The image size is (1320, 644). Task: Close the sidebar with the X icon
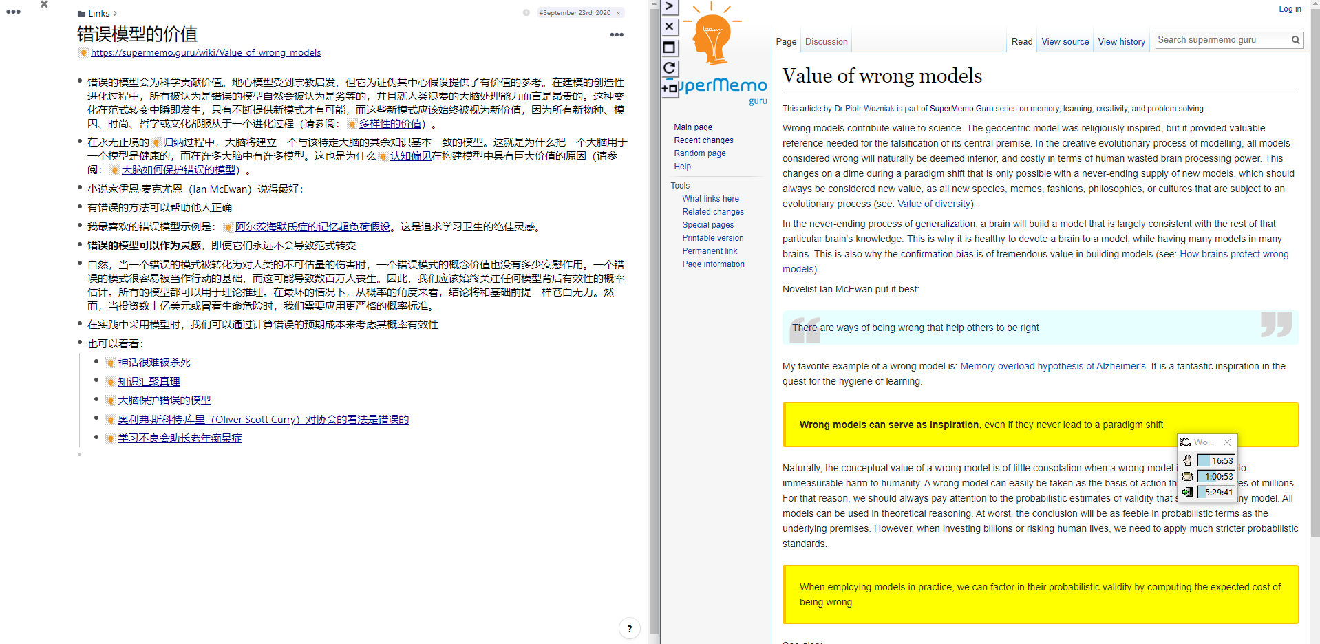44,4
